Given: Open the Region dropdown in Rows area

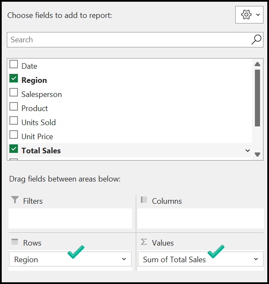Looking at the screenshot, I should tap(124, 259).
